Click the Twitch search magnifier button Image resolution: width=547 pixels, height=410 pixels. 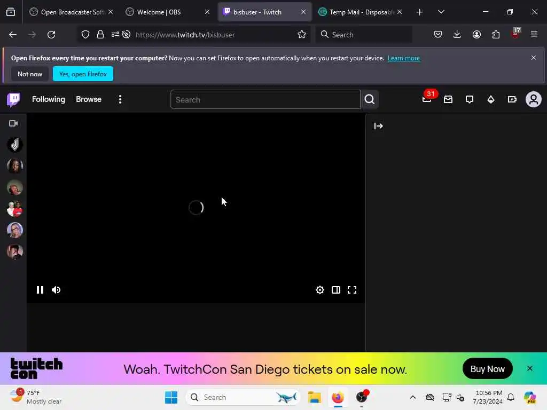tap(370, 100)
